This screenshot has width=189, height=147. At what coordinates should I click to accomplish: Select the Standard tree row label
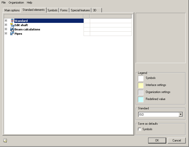click(x=21, y=21)
